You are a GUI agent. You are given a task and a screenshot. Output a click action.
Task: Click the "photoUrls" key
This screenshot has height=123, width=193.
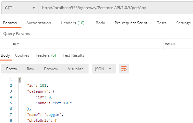pos(39,120)
